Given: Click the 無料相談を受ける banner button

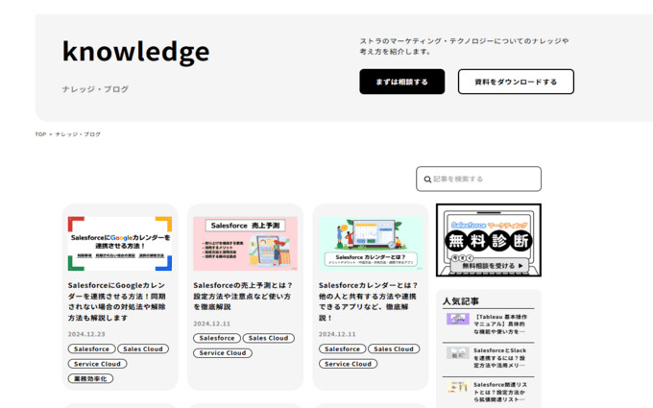Looking at the screenshot, I should [490, 266].
